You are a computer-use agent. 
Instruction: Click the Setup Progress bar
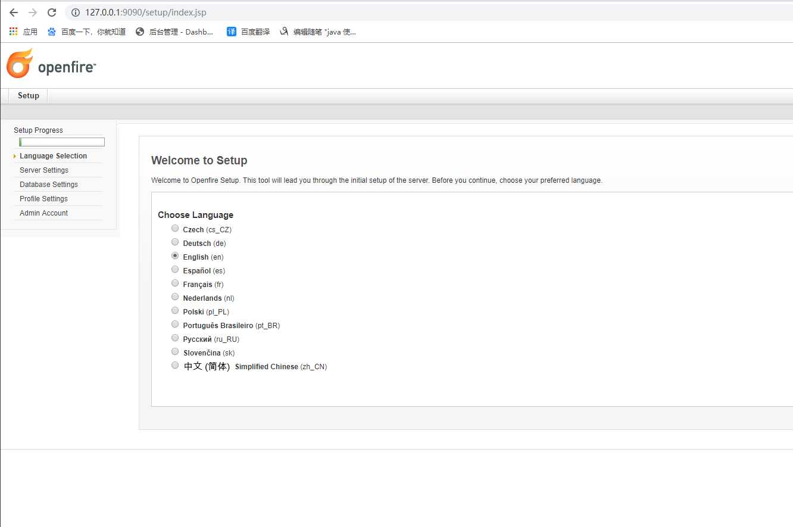(62, 142)
